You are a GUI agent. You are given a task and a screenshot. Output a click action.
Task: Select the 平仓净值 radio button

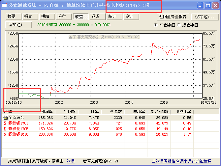click(x=156, y=25)
